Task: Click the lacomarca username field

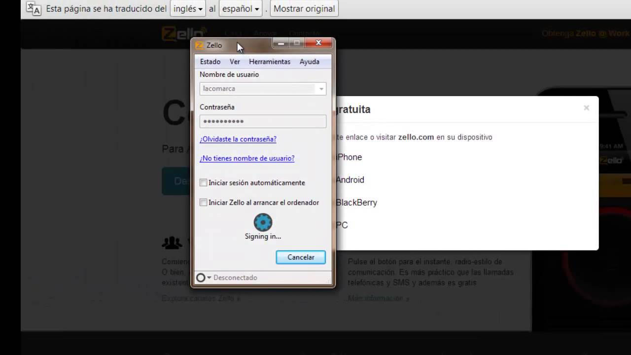Action: click(263, 89)
